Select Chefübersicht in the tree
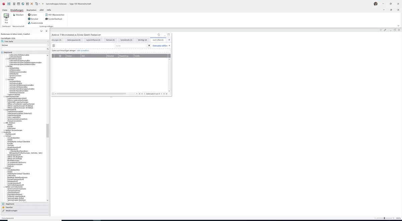 pos(10,134)
